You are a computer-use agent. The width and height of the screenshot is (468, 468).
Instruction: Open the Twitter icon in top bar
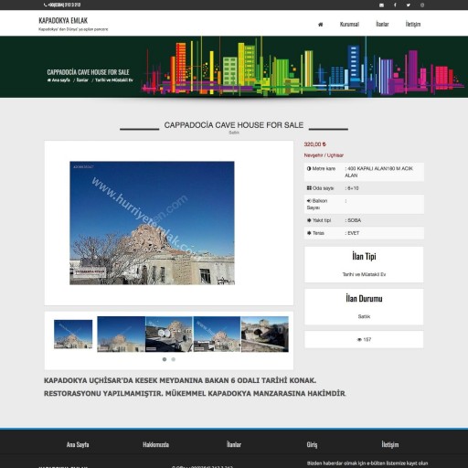tap(408, 5)
